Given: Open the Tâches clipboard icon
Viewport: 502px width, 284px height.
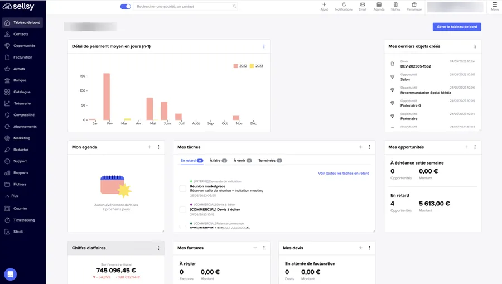Looking at the screenshot, I should (x=395, y=5).
